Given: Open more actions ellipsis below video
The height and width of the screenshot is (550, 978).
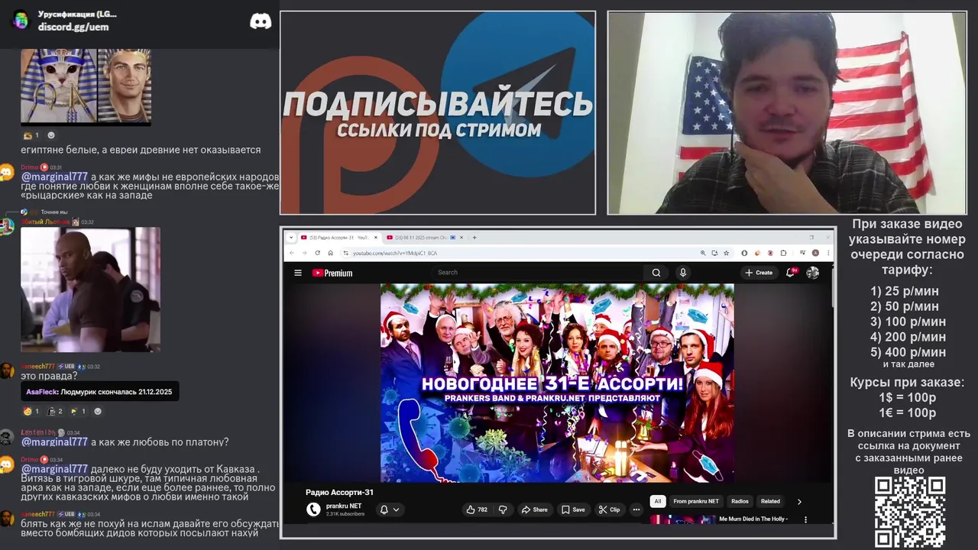Looking at the screenshot, I should 636,510.
